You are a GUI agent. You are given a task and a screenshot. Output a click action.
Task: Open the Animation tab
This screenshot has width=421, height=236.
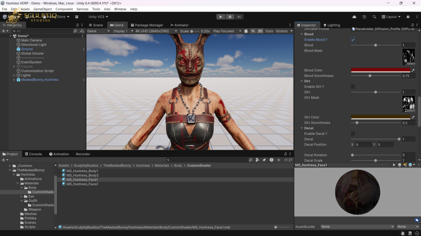tap(59, 154)
